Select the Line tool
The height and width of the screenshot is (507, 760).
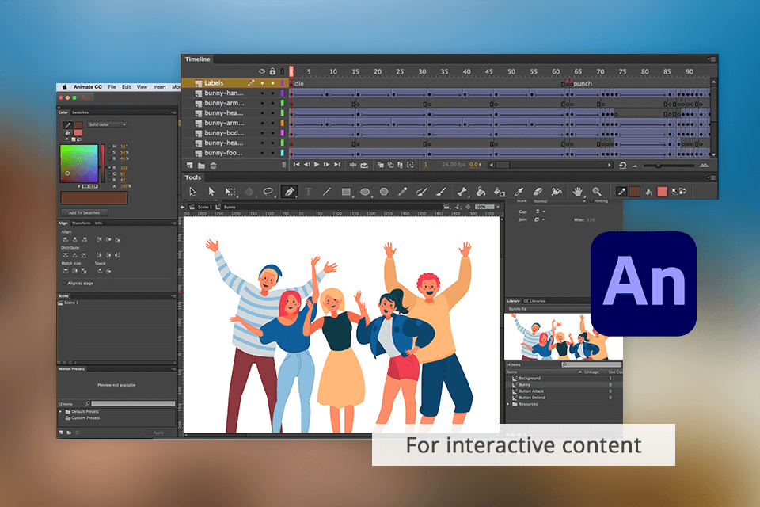click(327, 192)
